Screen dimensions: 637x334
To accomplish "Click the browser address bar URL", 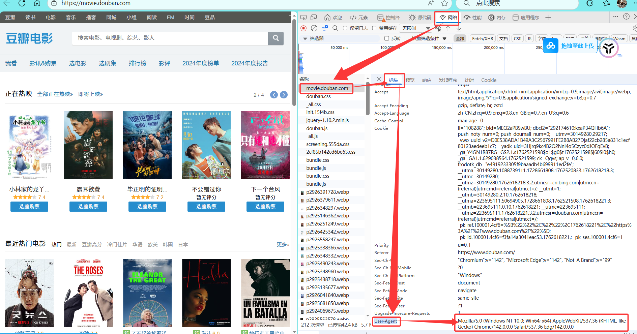I will coord(96,3).
